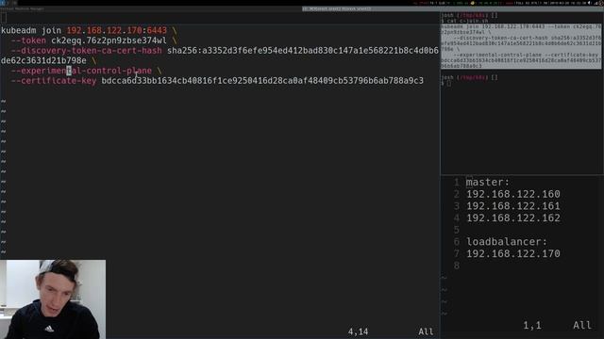Viewport: 604px width, 339px height.
Task: Click the --discovery-token-ca-cert-hash flag
Action: click(x=87, y=50)
